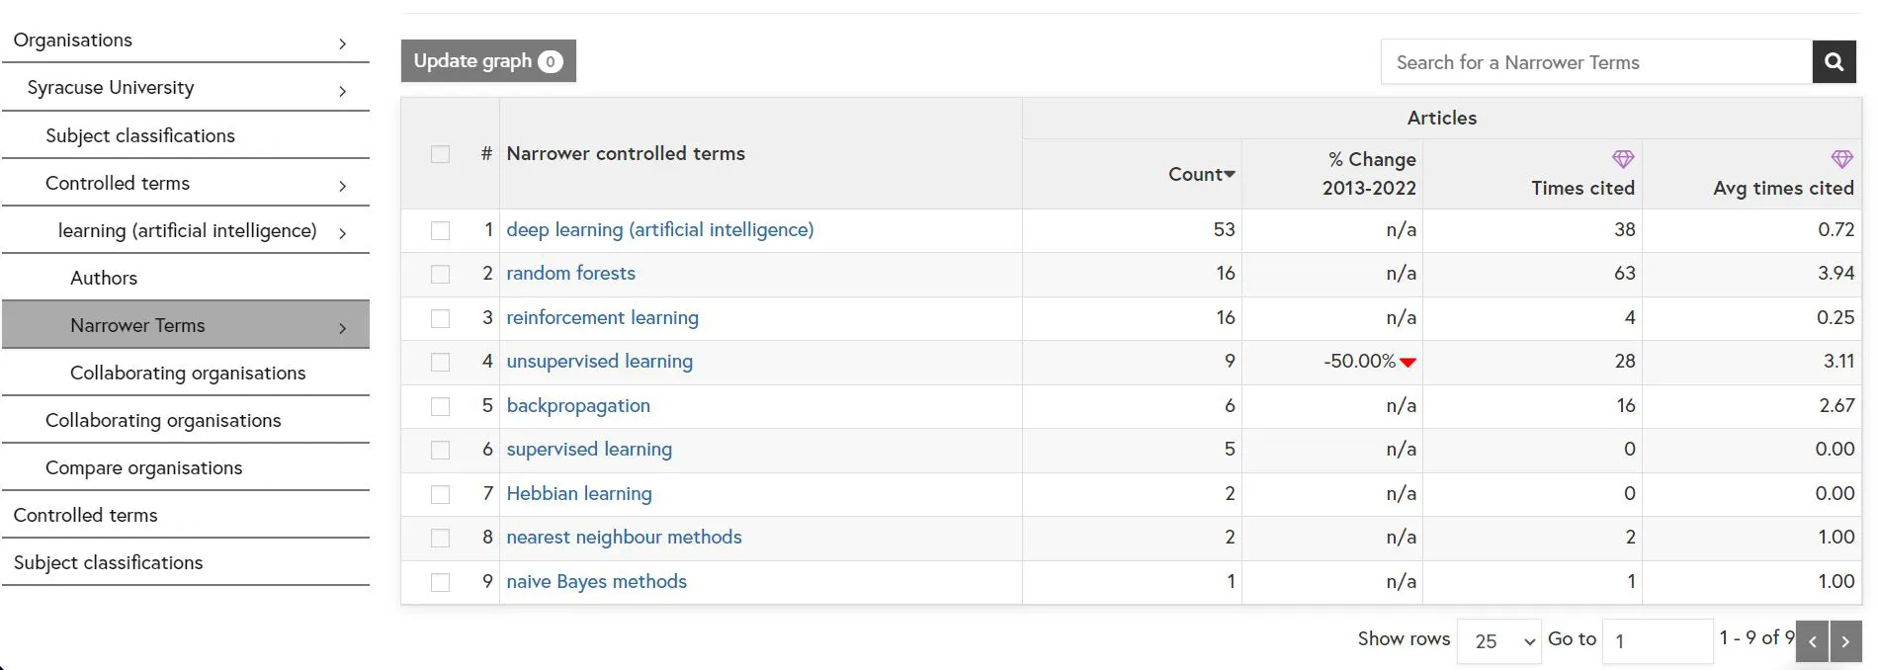Click diamond icon above Avg times cited

click(1841, 159)
